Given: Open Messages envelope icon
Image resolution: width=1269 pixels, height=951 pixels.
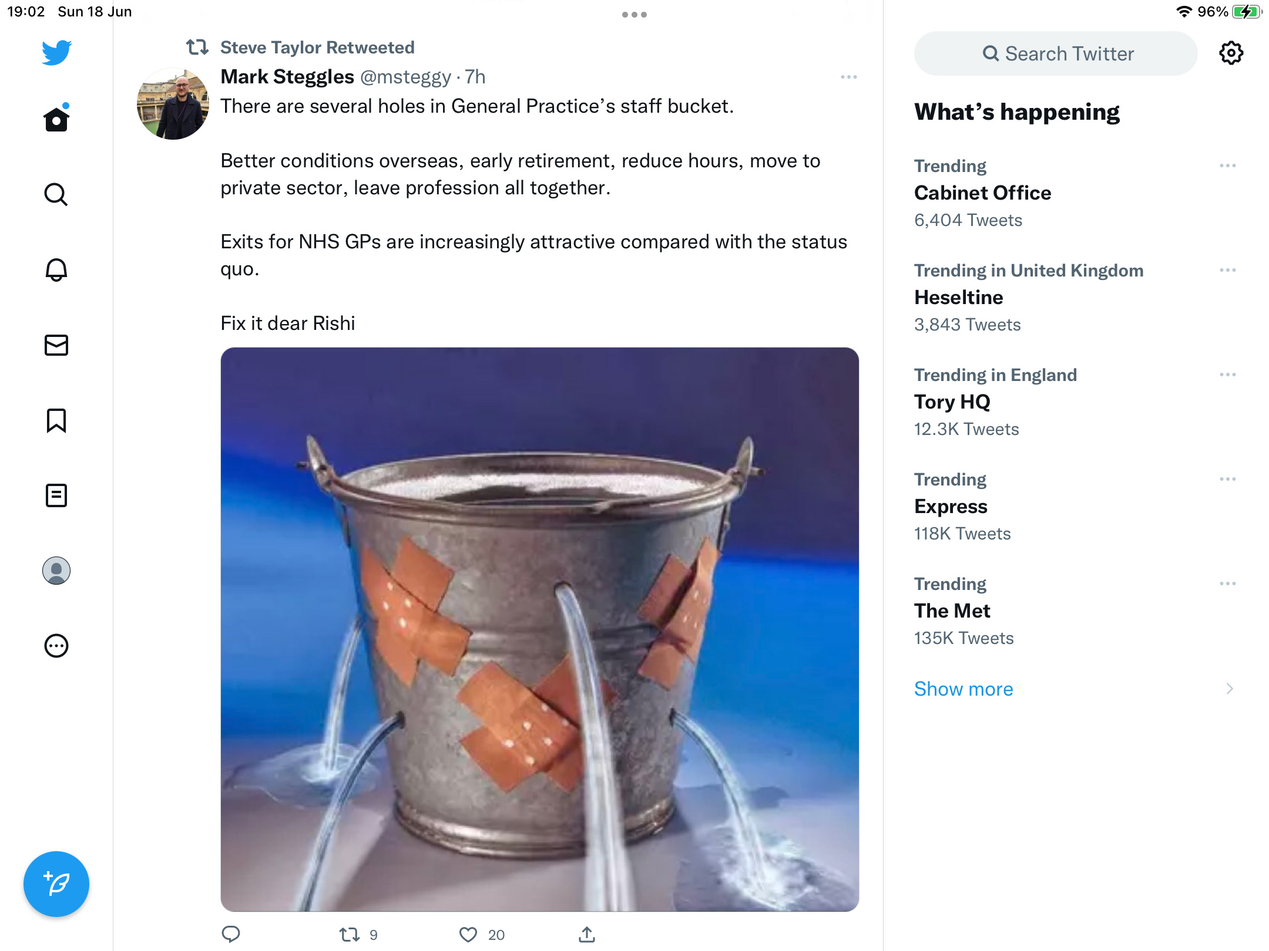Looking at the screenshot, I should click(x=56, y=345).
